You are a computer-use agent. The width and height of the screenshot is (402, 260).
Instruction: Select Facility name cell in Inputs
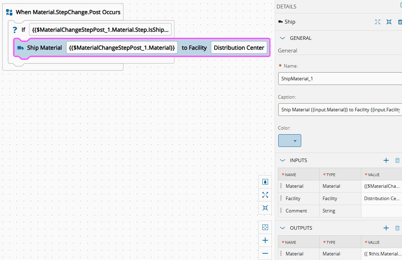click(299, 198)
